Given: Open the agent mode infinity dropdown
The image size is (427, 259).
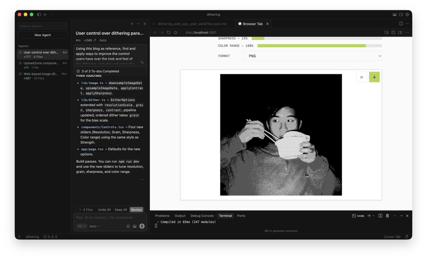Looking at the screenshot, I should (x=81, y=226).
